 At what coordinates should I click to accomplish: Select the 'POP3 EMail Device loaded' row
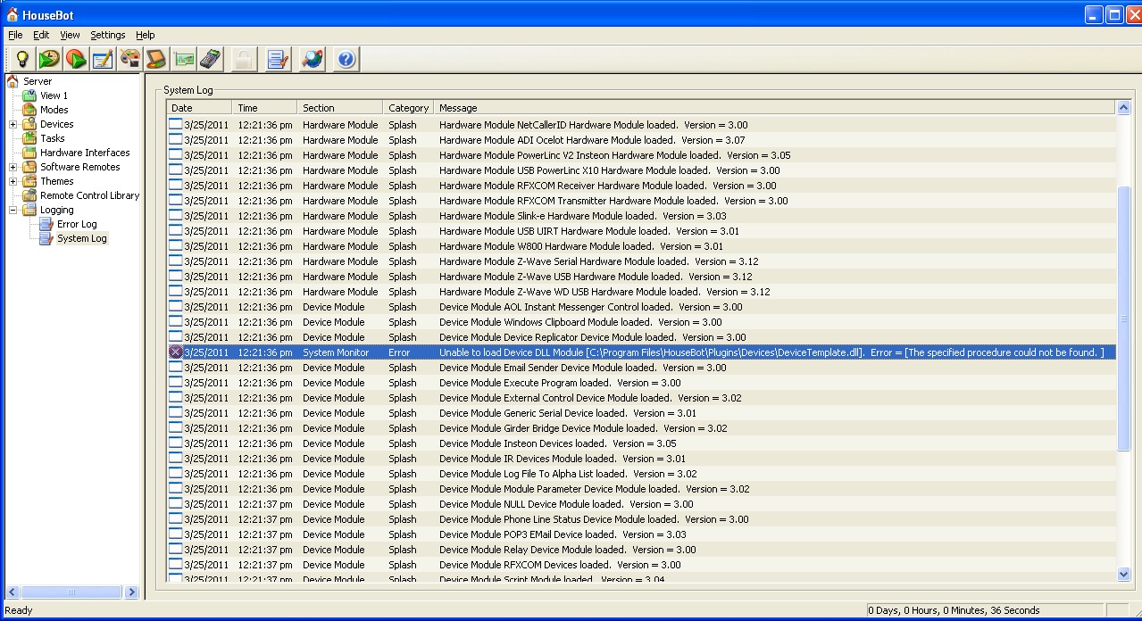point(641,534)
